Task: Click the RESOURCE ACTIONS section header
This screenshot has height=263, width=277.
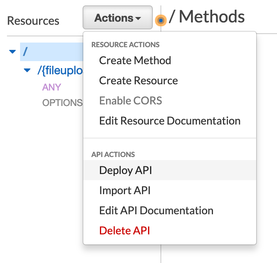Action: [125, 45]
